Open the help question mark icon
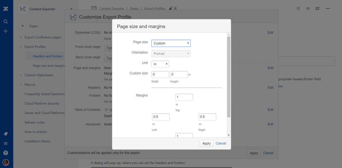This screenshot has width=342, height=168. [x=6, y=153]
